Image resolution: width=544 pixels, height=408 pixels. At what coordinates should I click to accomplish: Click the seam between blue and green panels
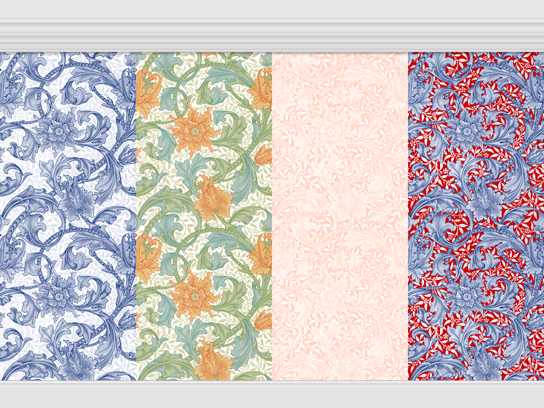[x=136, y=216]
